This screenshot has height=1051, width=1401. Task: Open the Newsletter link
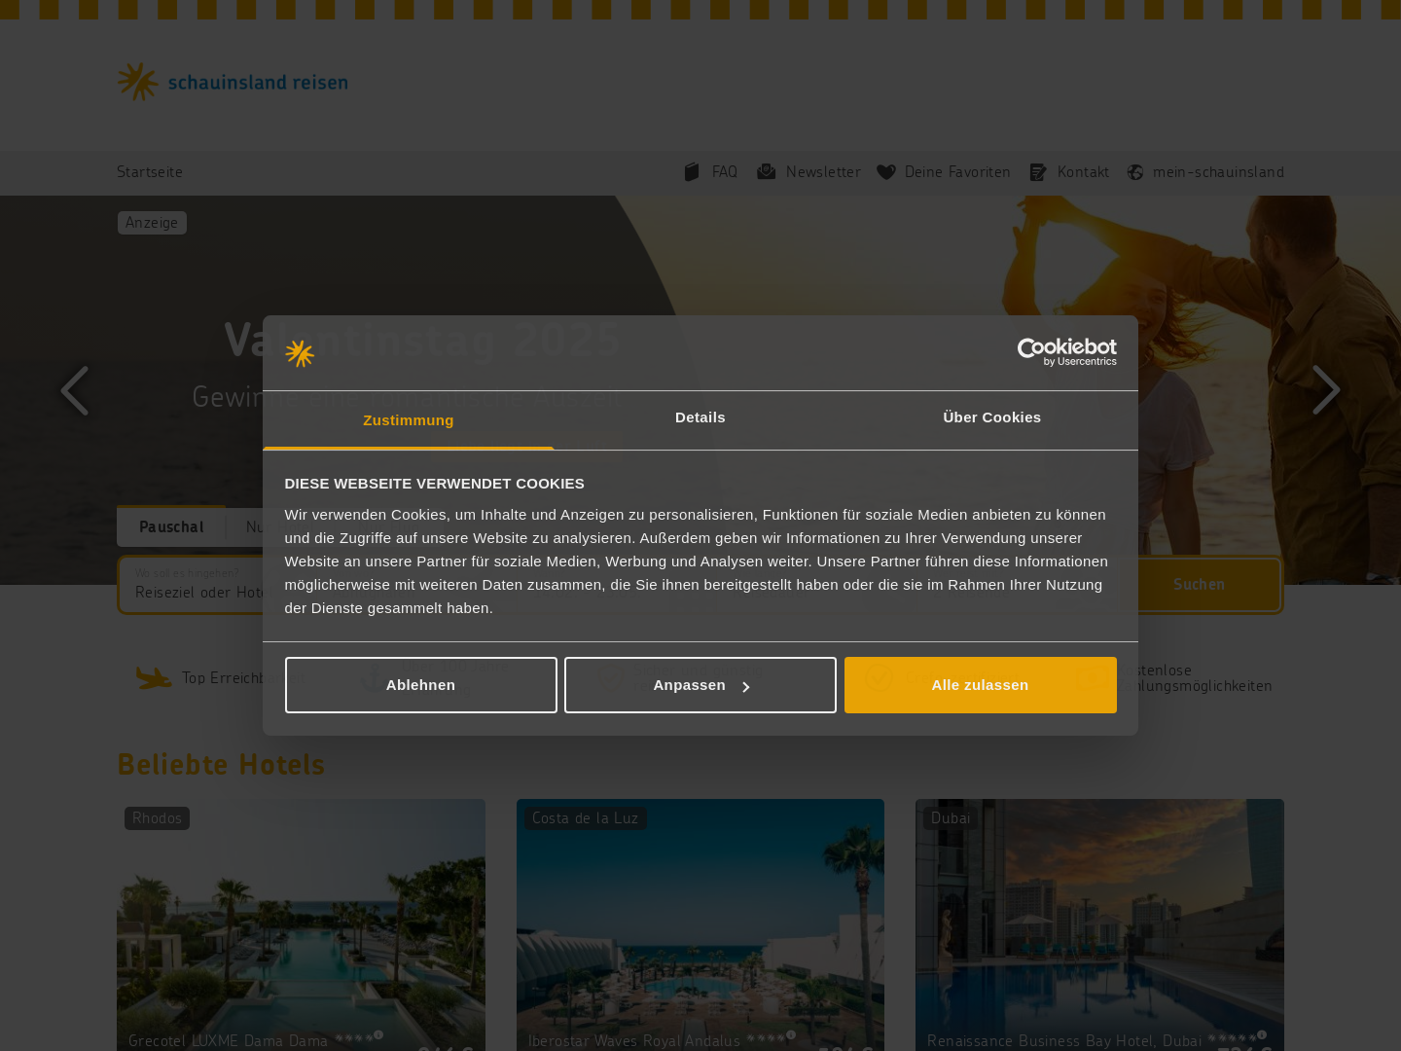click(x=823, y=172)
